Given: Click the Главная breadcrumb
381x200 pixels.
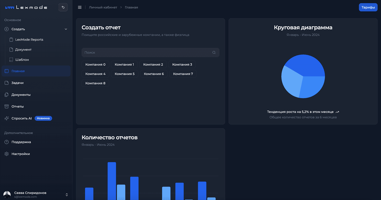Looking at the screenshot, I should (131, 7).
